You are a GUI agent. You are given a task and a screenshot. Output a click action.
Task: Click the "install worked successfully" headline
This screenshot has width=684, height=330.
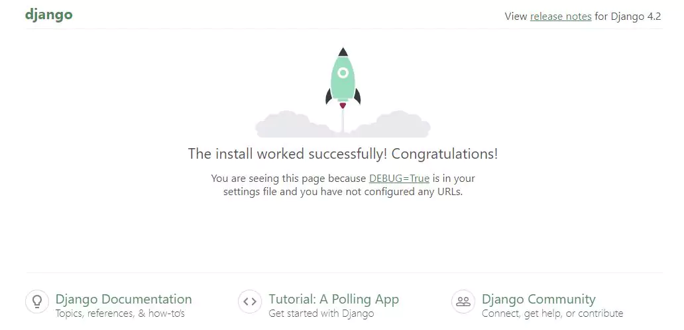click(x=343, y=154)
